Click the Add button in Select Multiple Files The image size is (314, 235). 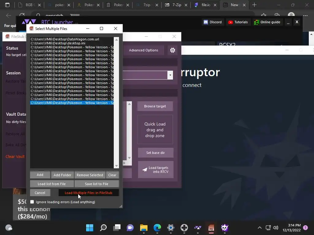(40, 175)
